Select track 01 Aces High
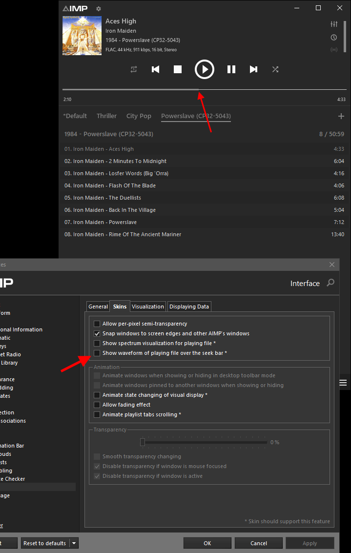This screenshot has width=351, height=553. (x=204, y=149)
